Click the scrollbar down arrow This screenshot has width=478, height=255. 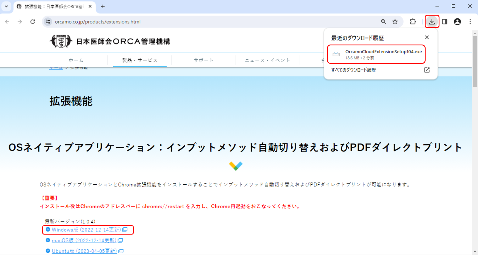(x=475, y=251)
